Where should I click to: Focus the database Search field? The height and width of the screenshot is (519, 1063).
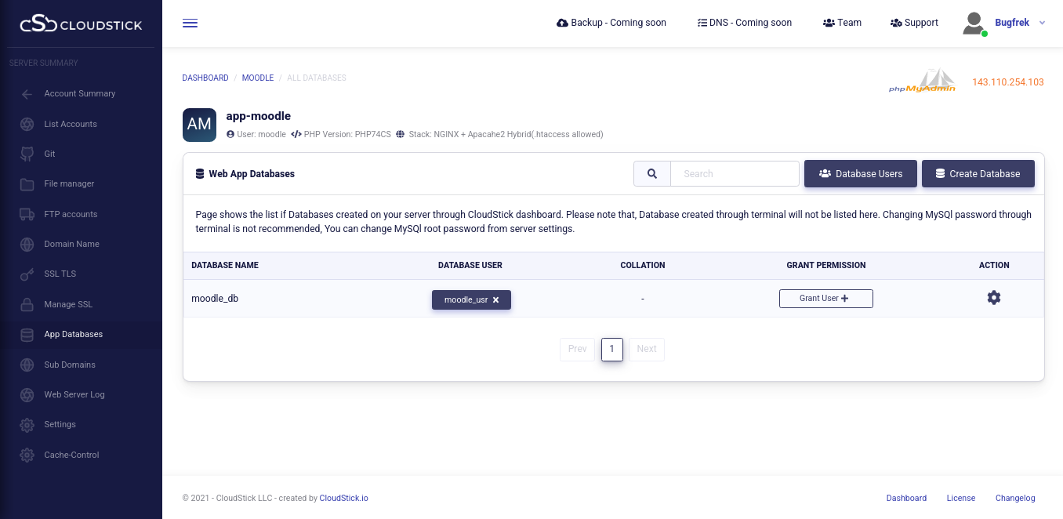point(735,174)
